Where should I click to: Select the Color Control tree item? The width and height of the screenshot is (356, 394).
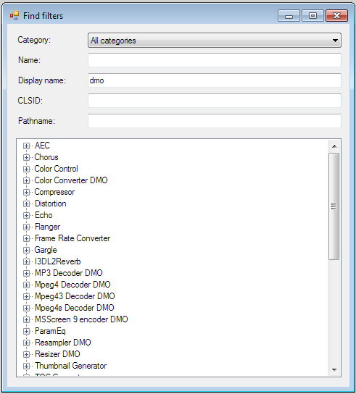[56, 169]
